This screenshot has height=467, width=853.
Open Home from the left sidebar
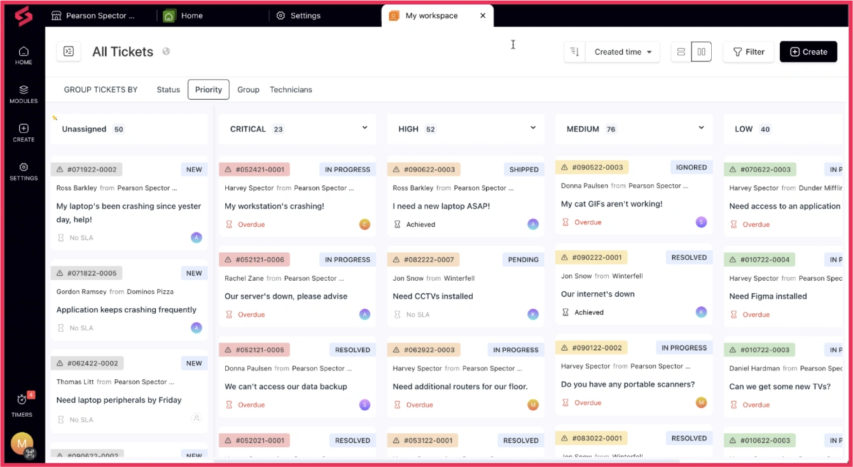tap(23, 56)
